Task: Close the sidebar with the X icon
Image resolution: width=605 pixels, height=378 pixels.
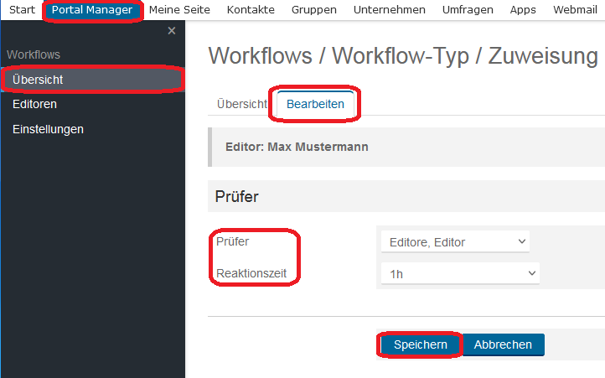Action: pyautogui.click(x=172, y=31)
